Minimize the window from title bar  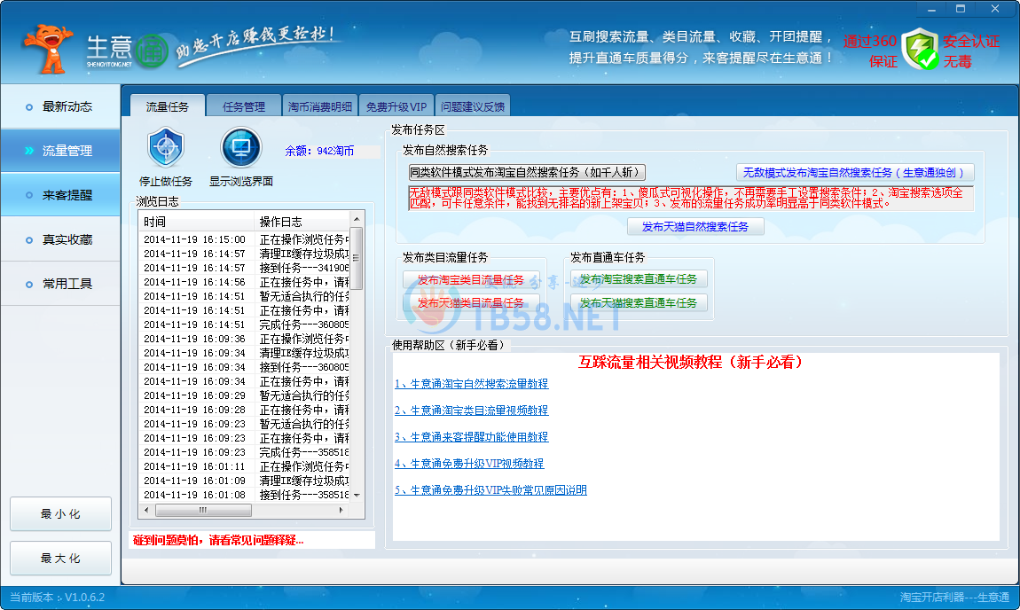(931, 9)
